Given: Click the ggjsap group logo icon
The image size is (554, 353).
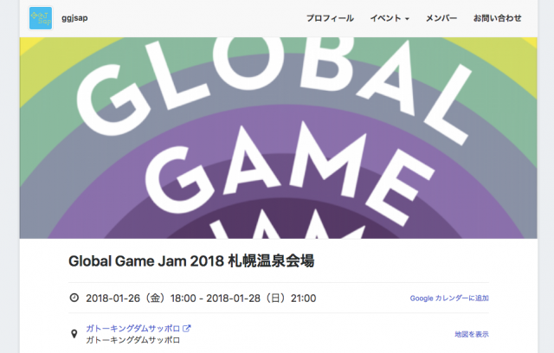Looking at the screenshot, I should (x=41, y=18).
